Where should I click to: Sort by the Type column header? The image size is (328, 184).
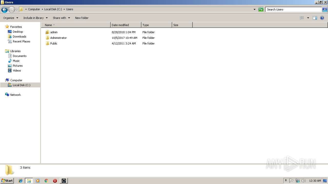(157, 25)
